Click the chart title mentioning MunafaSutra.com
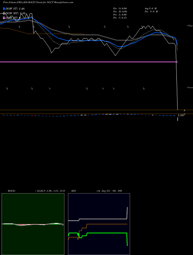The image size is (193, 255). coord(38,2)
